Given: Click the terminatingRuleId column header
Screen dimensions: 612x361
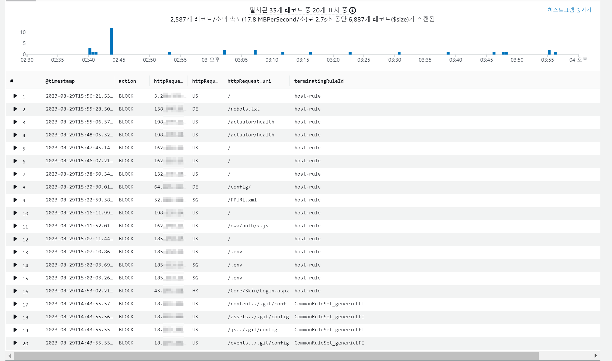Looking at the screenshot, I should pyautogui.click(x=319, y=81).
